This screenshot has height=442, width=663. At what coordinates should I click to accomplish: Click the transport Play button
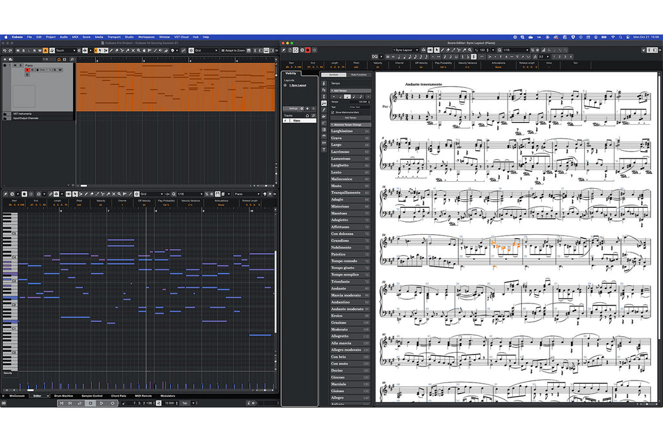(102, 403)
